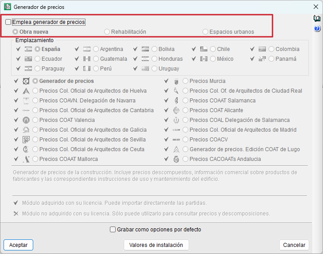Click the Valores de instalación button

click(156, 245)
